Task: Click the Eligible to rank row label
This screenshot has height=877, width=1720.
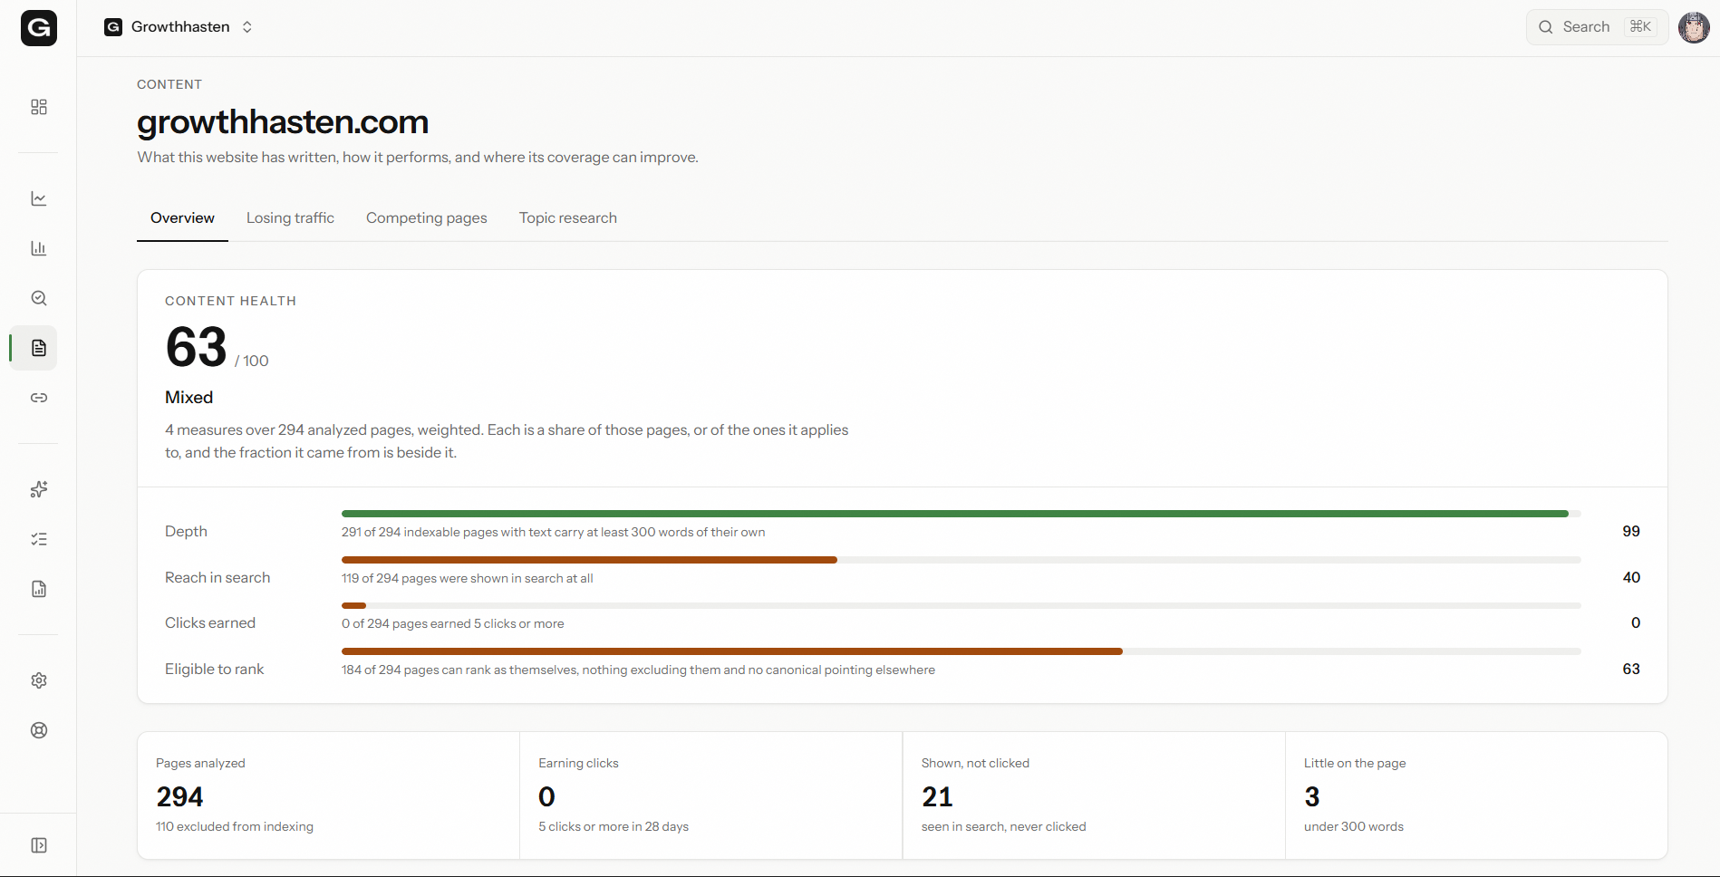Action: click(214, 670)
